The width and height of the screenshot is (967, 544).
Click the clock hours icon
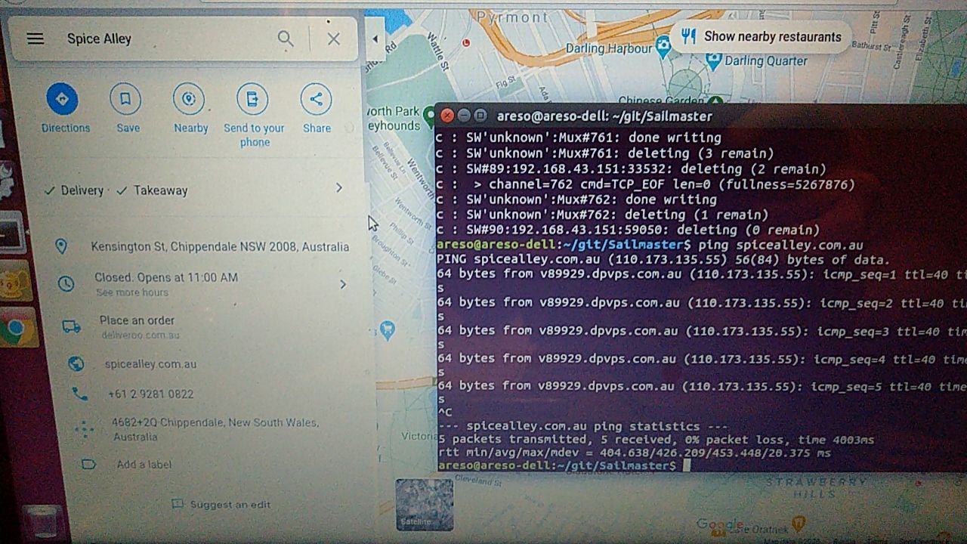[x=66, y=284]
